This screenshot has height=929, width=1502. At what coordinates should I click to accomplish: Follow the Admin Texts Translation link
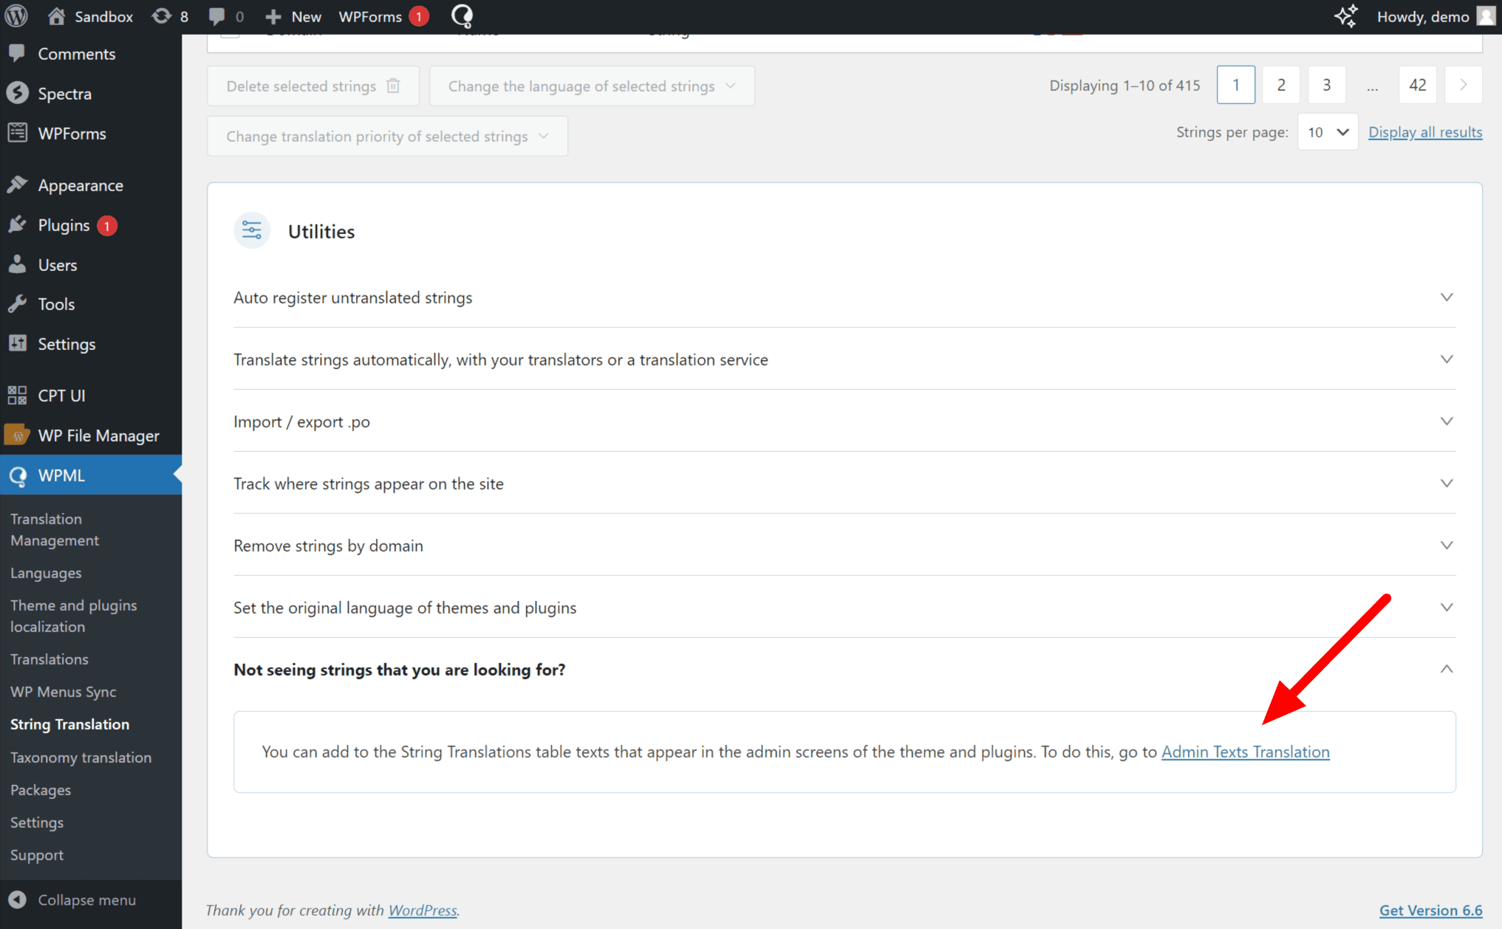tap(1245, 752)
